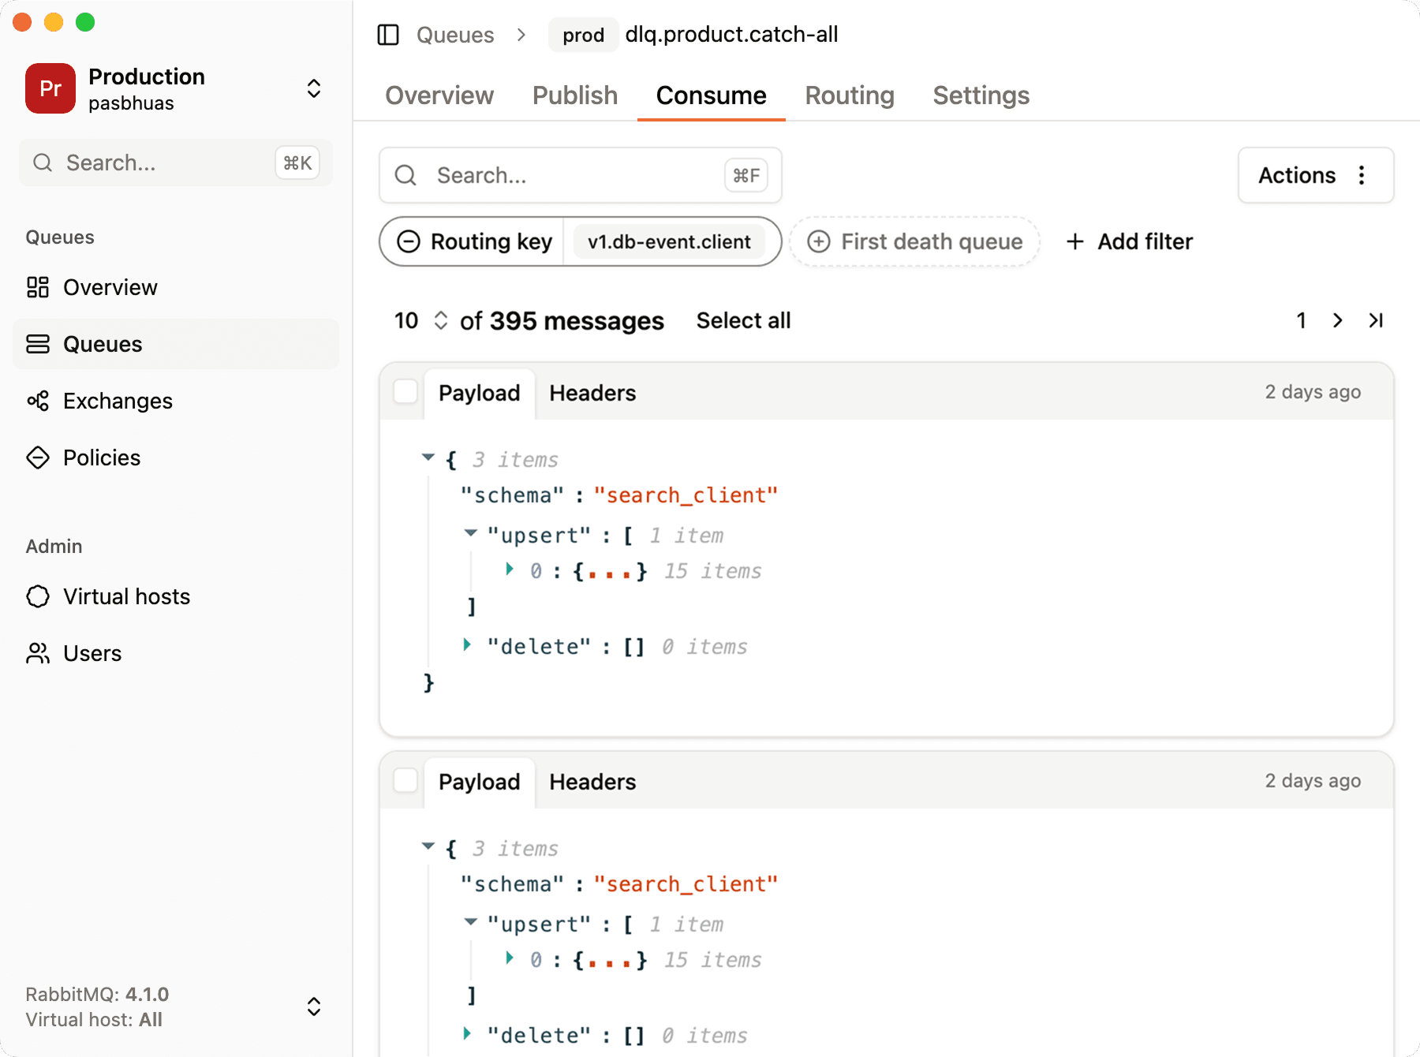
Task: Open the Users admin page
Action: pos(92,653)
